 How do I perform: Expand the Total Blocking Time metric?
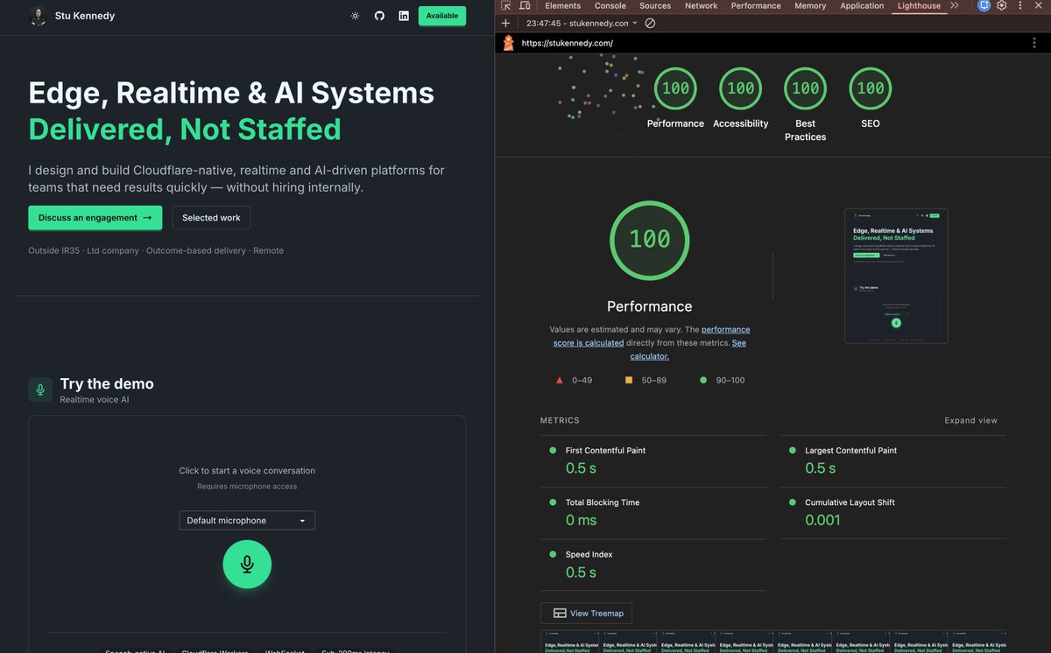(652, 513)
